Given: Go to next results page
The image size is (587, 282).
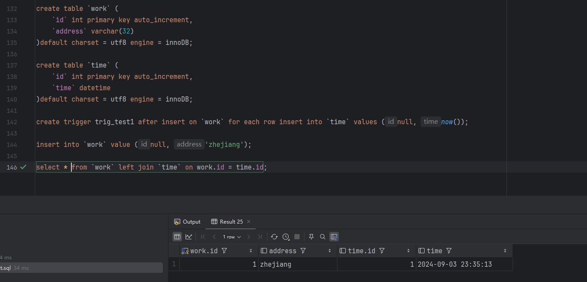Looking at the screenshot, I should 249,237.
